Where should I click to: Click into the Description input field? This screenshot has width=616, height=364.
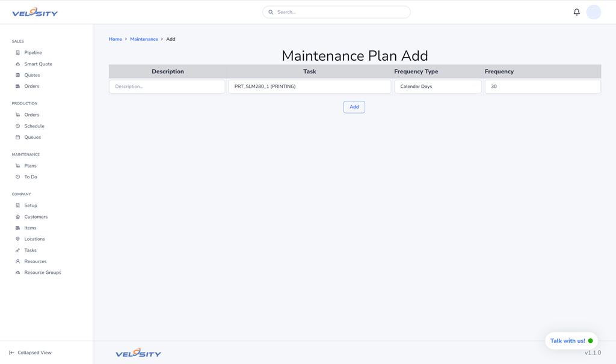[x=167, y=86]
